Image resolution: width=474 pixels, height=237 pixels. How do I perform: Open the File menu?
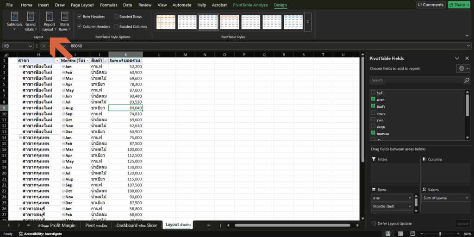[x=9, y=5]
